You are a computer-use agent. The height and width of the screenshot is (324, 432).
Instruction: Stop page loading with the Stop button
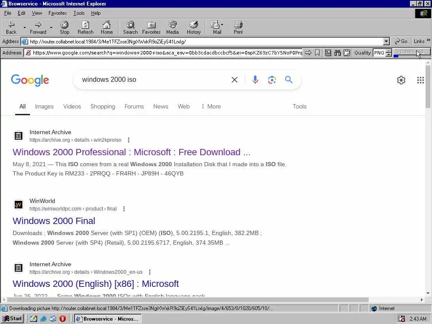[65, 27]
